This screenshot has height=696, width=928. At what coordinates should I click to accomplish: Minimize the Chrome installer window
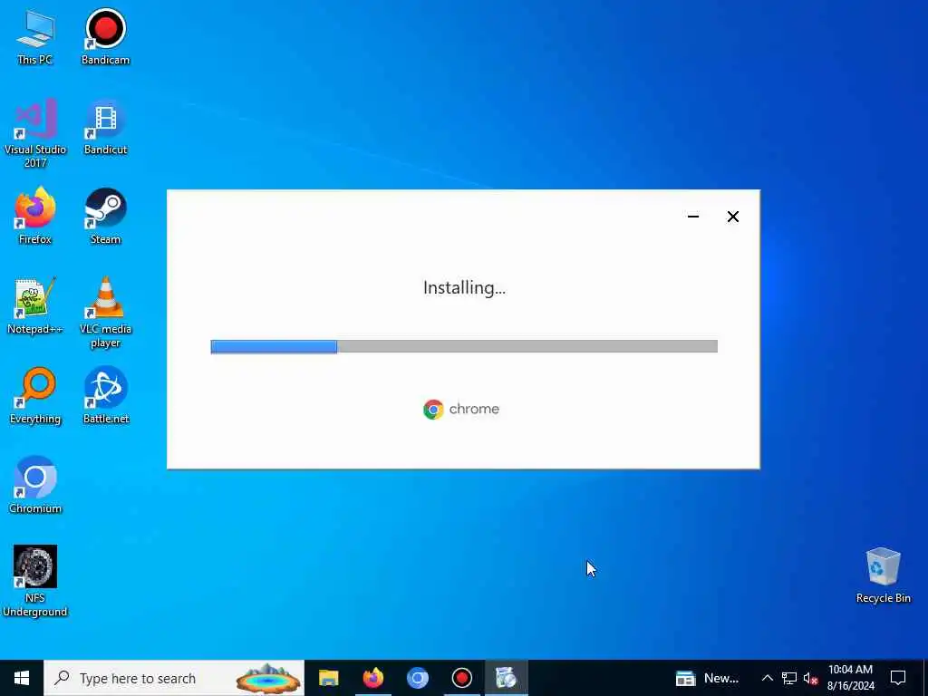point(693,217)
